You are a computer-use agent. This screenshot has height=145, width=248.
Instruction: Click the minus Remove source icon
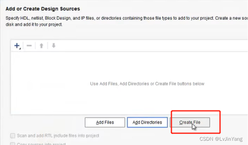(29, 46)
